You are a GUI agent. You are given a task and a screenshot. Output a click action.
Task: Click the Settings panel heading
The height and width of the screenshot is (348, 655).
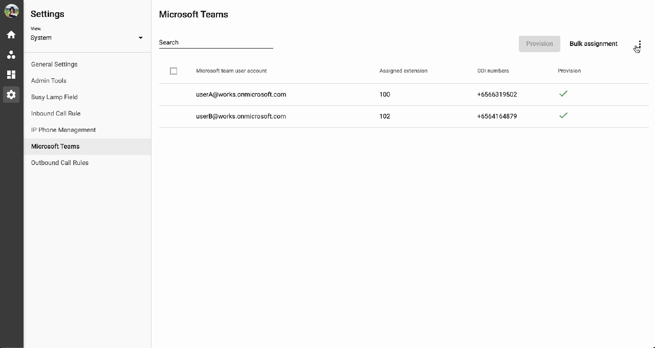click(x=48, y=14)
